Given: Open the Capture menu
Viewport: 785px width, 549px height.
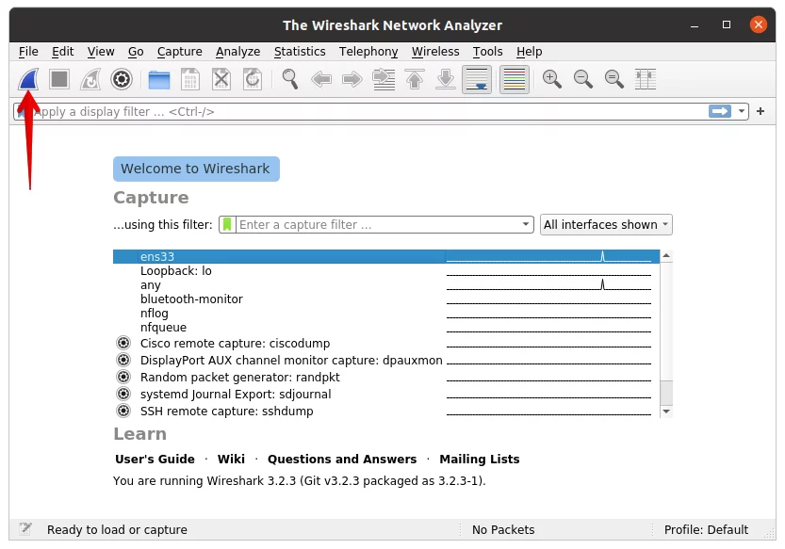Looking at the screenshot, I should coord(180,52).
